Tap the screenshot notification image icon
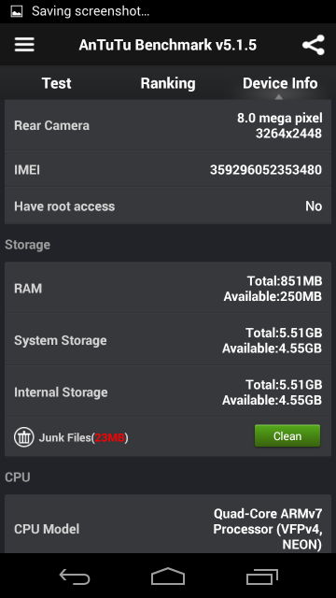 coord(17,11)
